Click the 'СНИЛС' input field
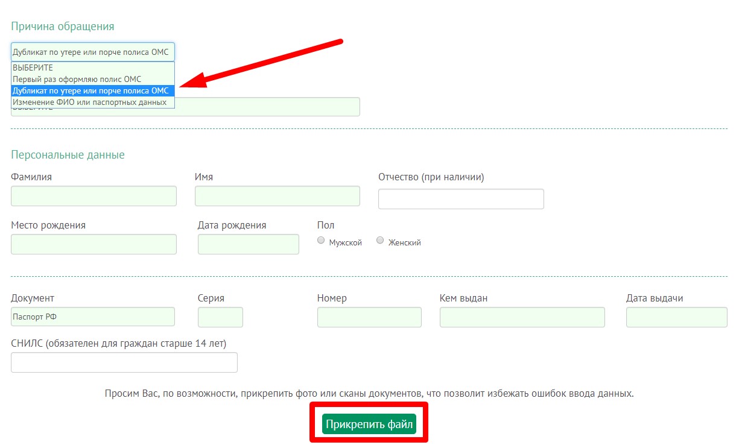This screenshot has height=445, width=739. coord(124,362)
